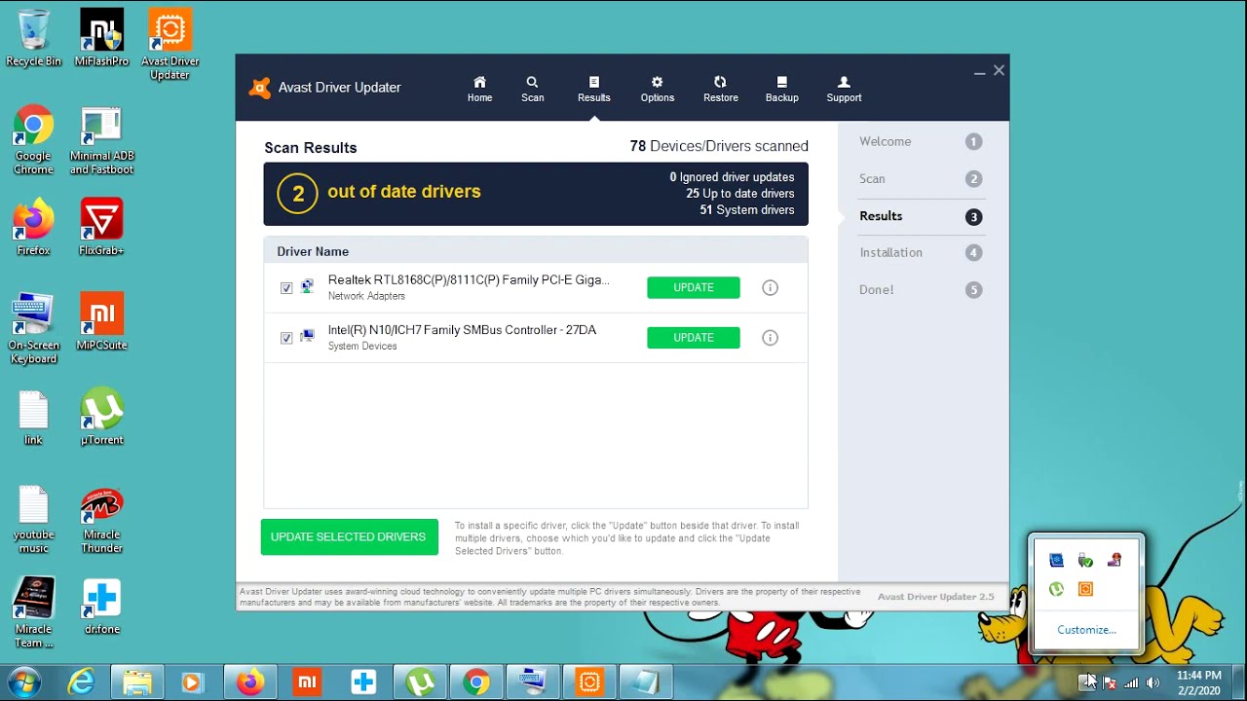
Task: Open On-Screen Keyboard from taskbar
Action: (x=533, y=683)
